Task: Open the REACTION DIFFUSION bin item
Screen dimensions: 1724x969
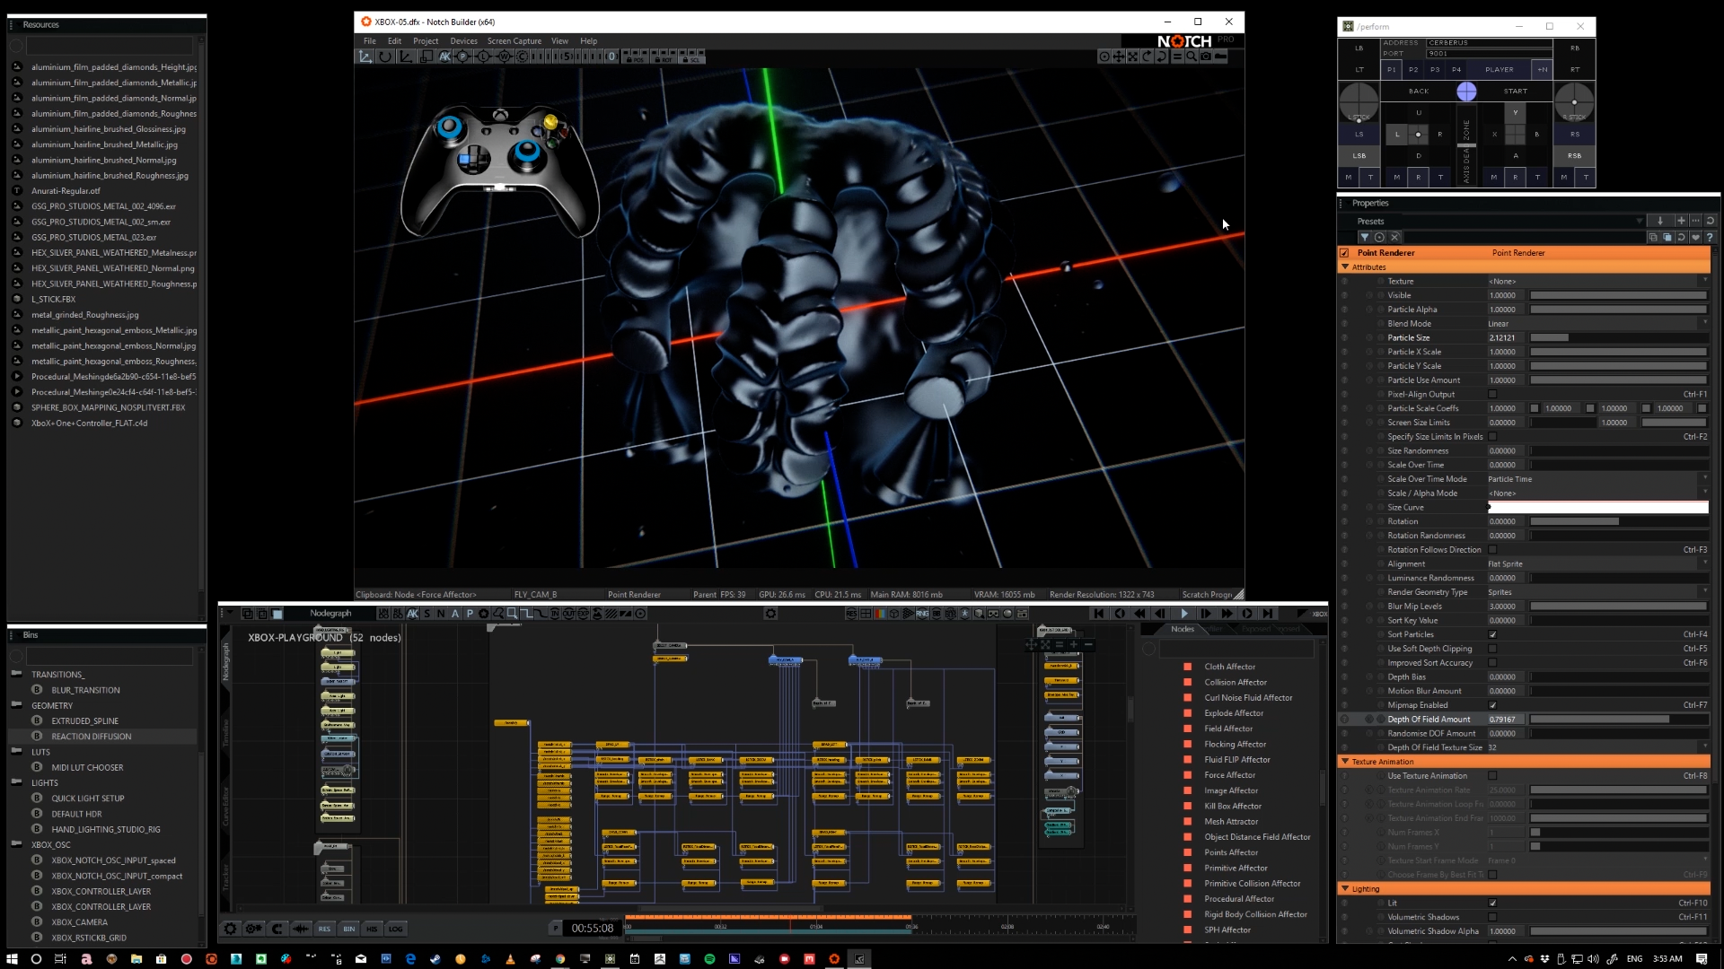Action: (91, 737)
